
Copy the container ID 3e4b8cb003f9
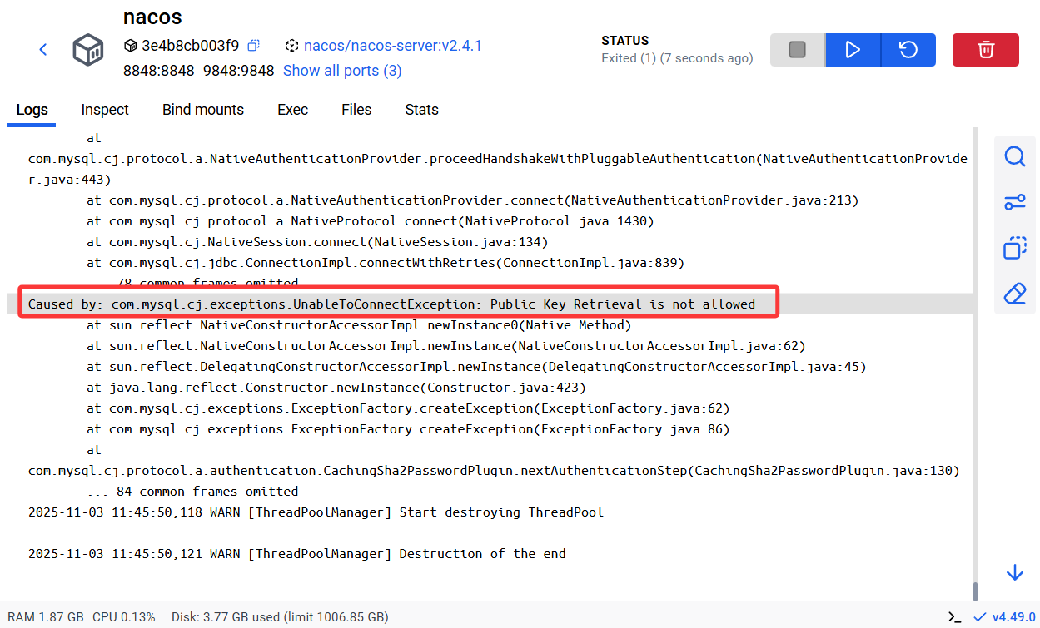(x=254, y=46)
